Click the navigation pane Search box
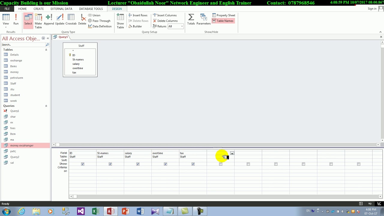 click(x=23, y=45)
